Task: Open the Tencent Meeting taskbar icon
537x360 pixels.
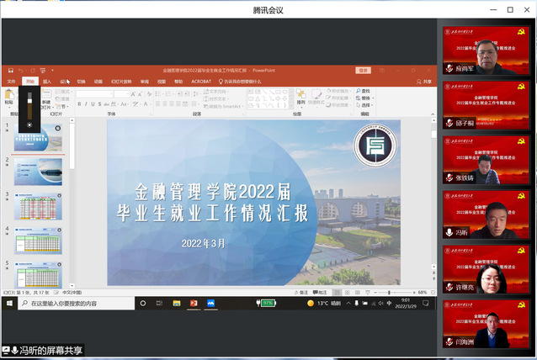Action: click(x=210, y=303)
